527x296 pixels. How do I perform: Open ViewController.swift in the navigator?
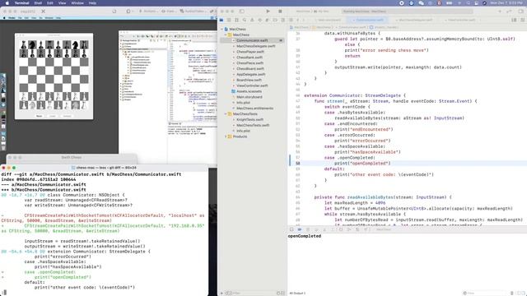252,86
